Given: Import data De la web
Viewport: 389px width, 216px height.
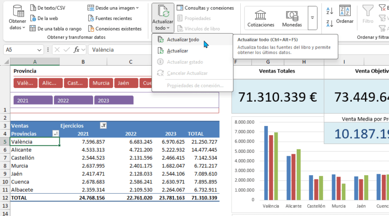Looking at the screenshot, I should click(44, 18).
